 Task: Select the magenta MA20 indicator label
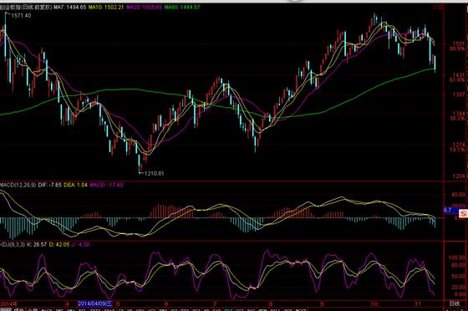pyautogui.click(x=145, y=7)
